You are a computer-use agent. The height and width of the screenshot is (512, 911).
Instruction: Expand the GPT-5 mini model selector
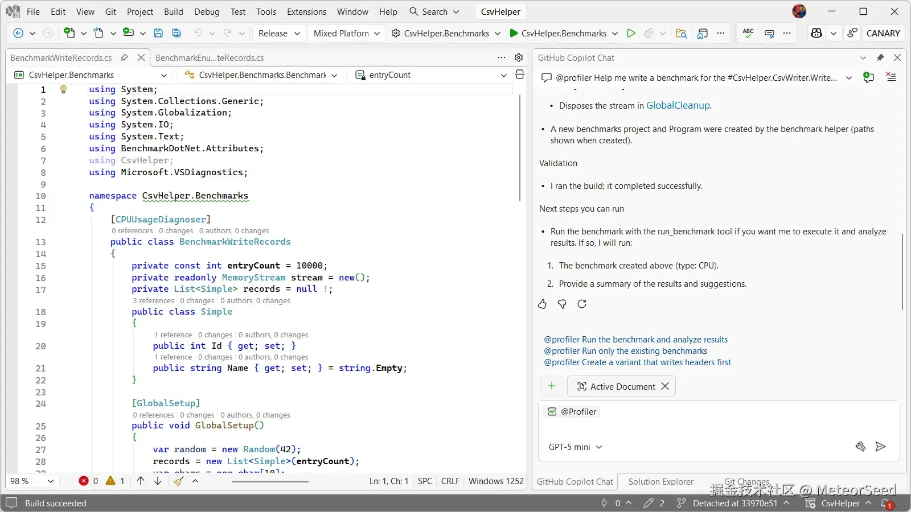575,447
